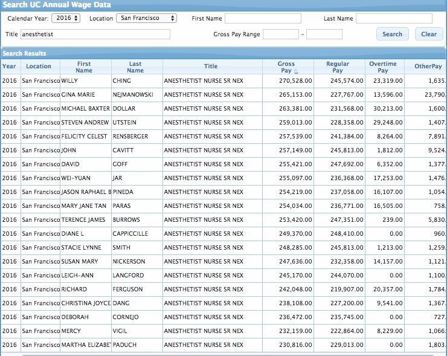Click the Gross Pay Range maximum field
The width and height of the screenshot is (447, 356).
pyautogui.click(x=324, y=34)
